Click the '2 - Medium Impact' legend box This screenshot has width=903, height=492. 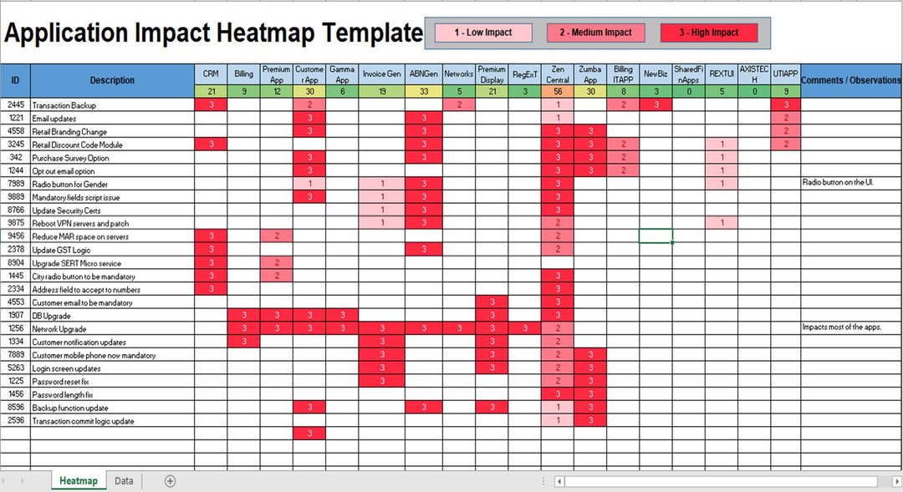(x=595, y=33)
